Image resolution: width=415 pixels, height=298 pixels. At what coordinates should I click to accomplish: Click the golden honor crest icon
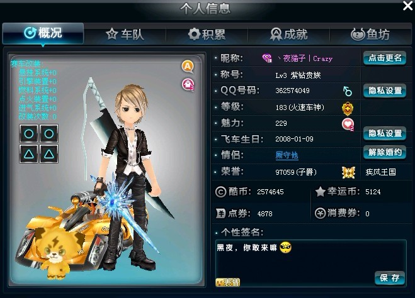tap(348, 172)
